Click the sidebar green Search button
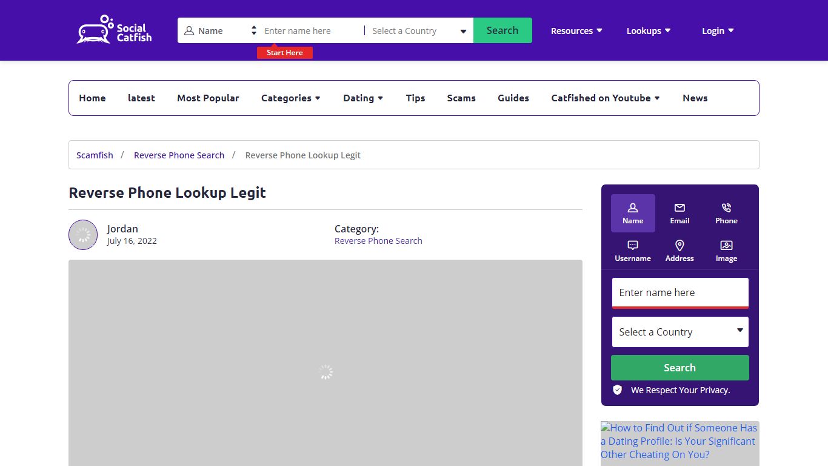Image resolution: width=828 pixels, height=466 pixels. click(x=679, y=368)
